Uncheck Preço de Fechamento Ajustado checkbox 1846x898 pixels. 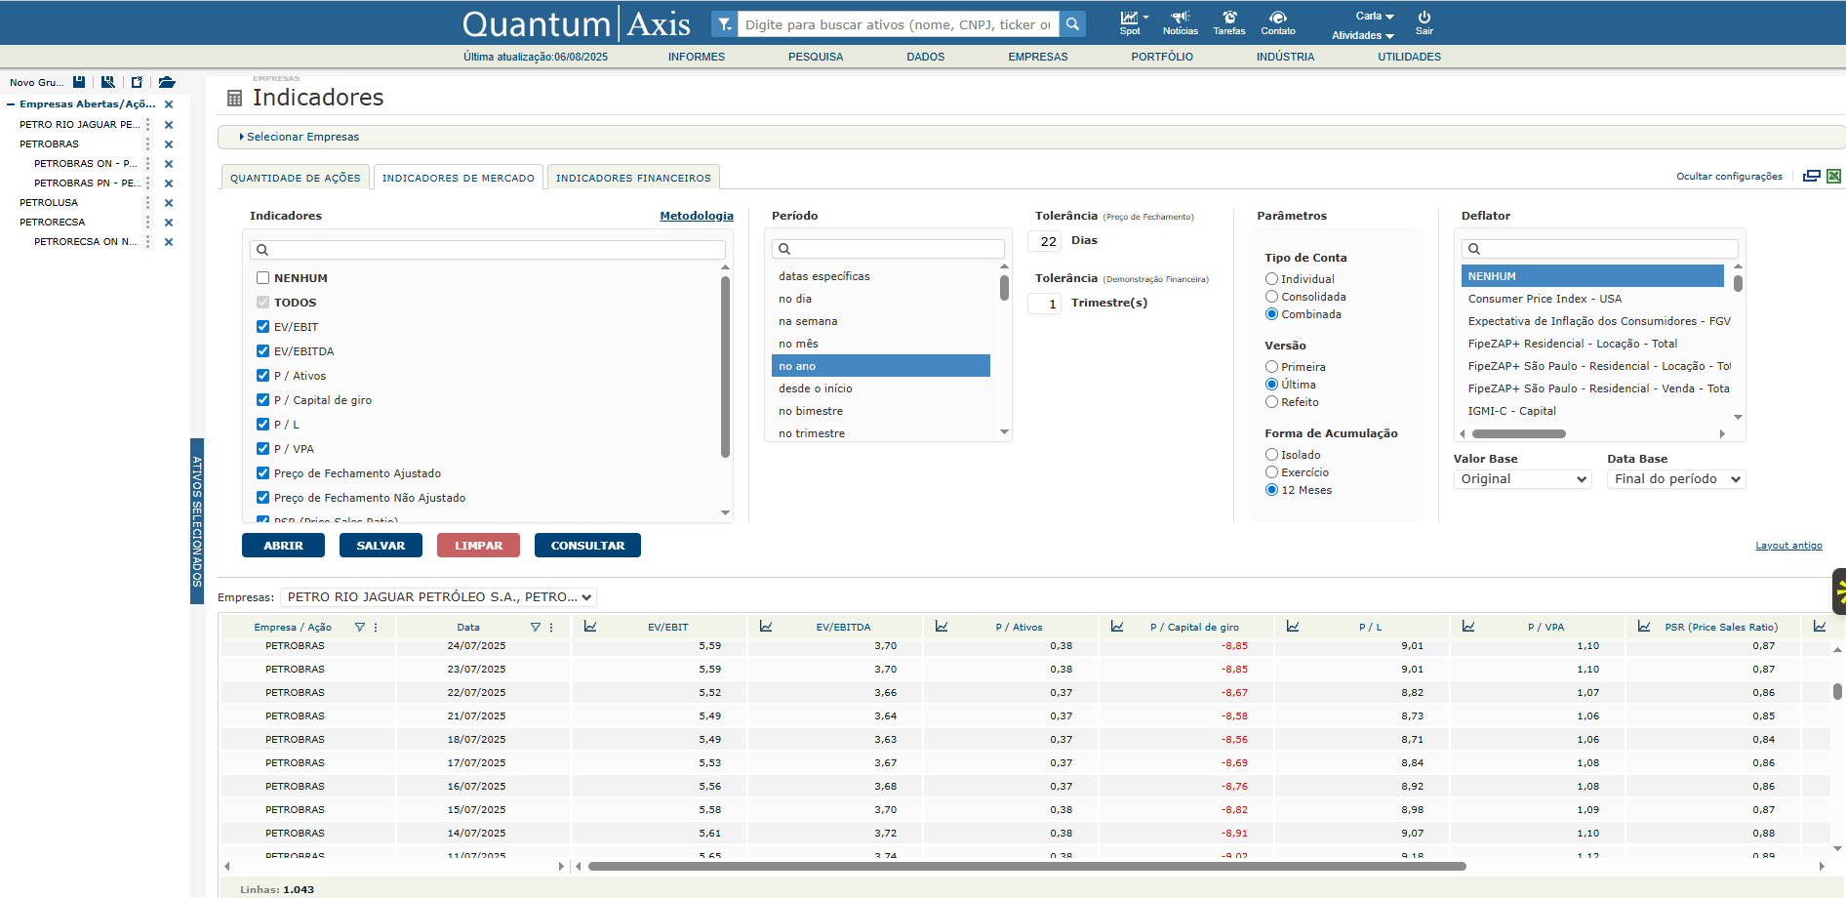pyautogui.click(x=262, y=473)
